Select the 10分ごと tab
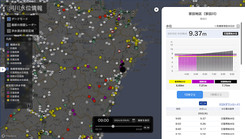This screenshot has height=139, width=245. pyautogui.click(x=190, y=95)
